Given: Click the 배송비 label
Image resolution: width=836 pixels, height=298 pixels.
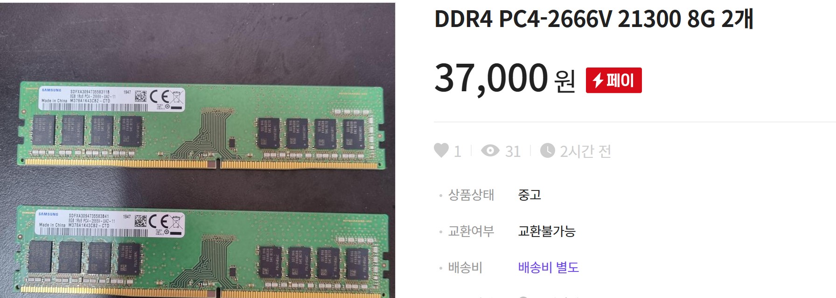Looking at the screenshot, I should coord(465,267).
